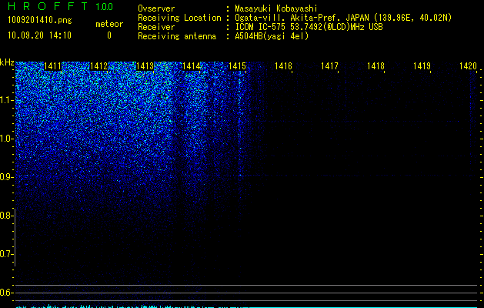Click the A504HB(yagi 4el) antenna text

click(272, 36)
